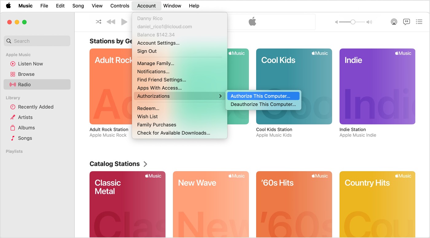Open the Playing Next queue list icon
430x238 pixels.
(x=419, y=22)
